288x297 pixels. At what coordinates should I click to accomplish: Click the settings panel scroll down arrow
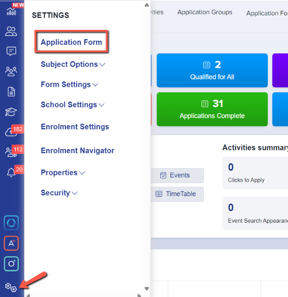pyautogui.click(x=147, y=289)
